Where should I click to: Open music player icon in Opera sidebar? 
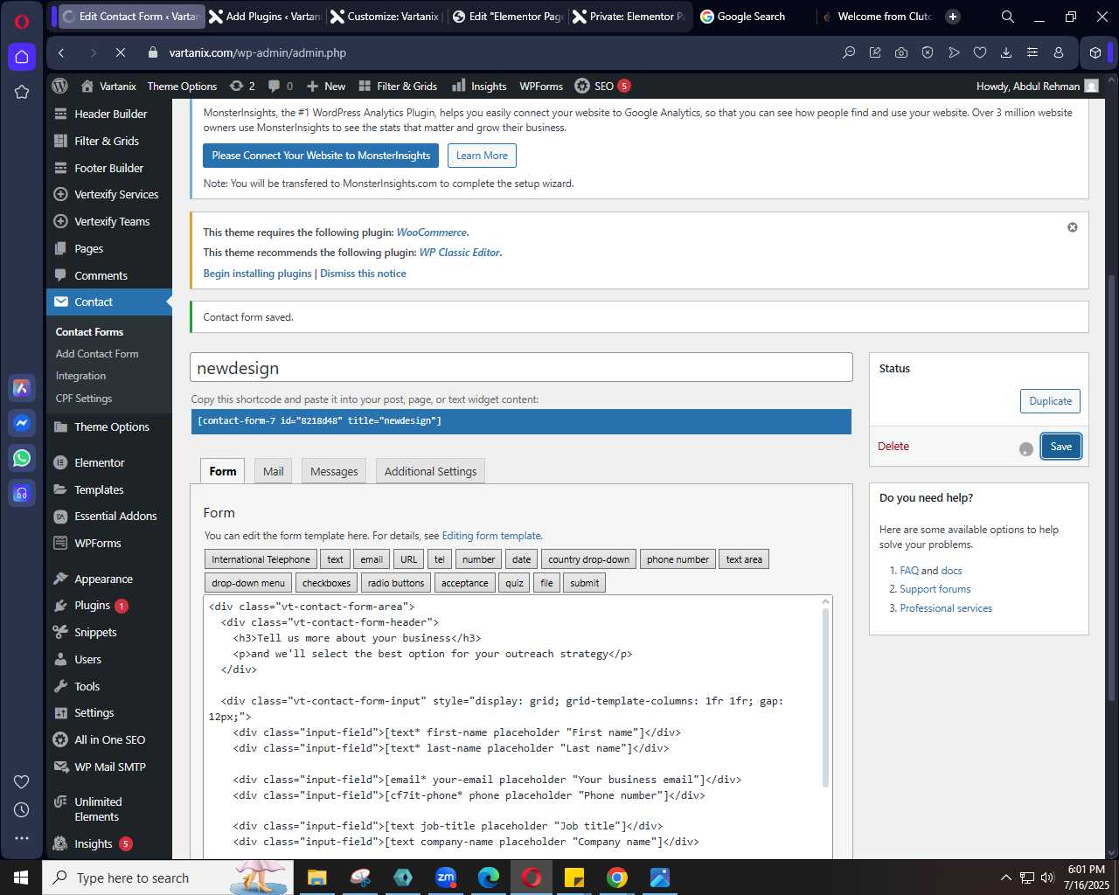(22, 493)
